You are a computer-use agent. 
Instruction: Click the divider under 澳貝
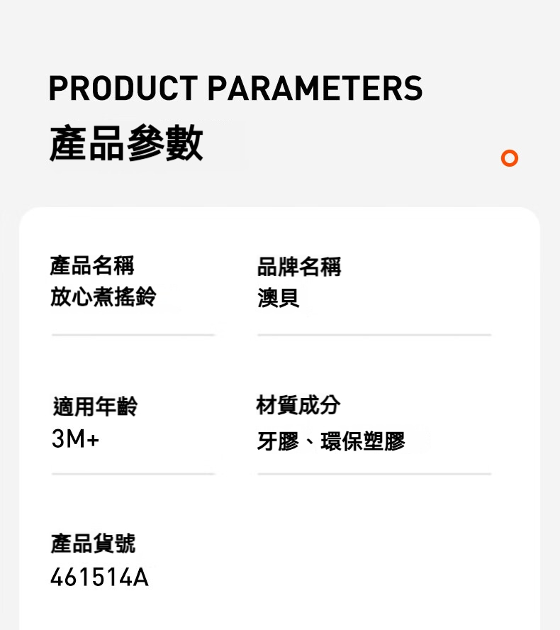(x=374, y=335)
